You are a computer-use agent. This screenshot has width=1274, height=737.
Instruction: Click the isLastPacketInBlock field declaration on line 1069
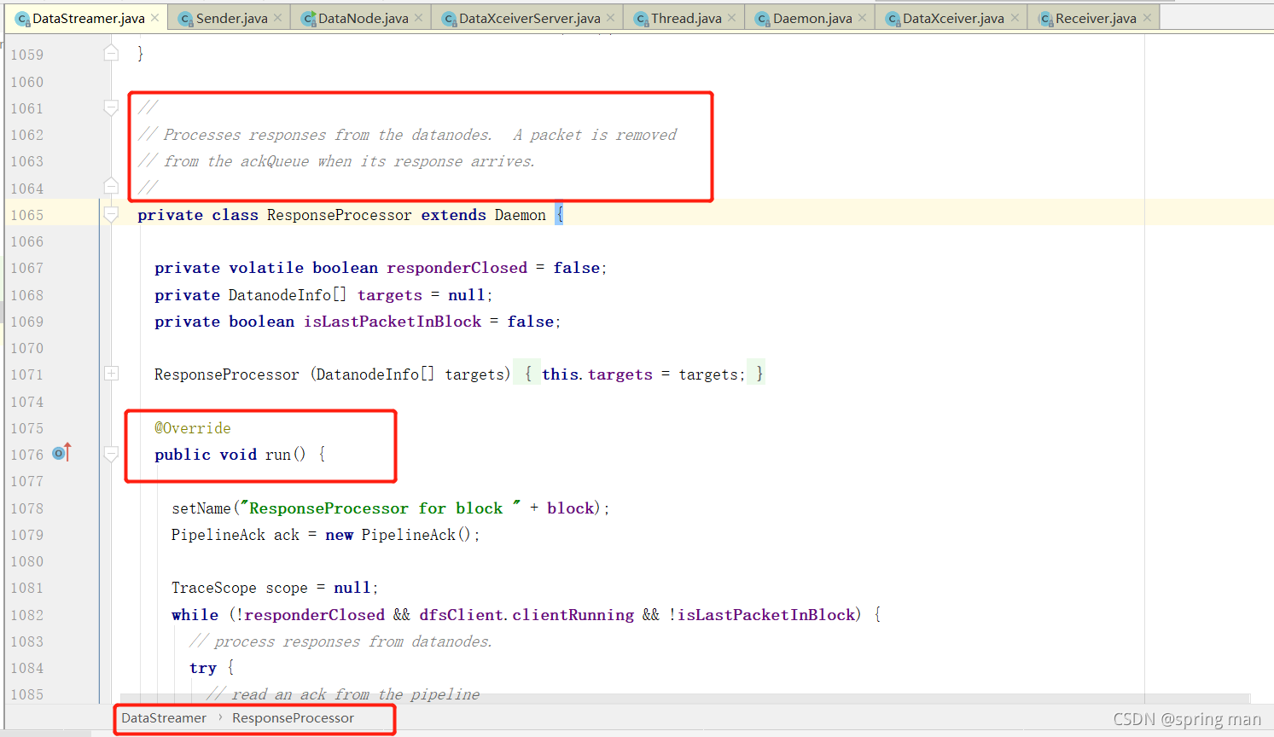pyautogui.click(x=393, y=322)
